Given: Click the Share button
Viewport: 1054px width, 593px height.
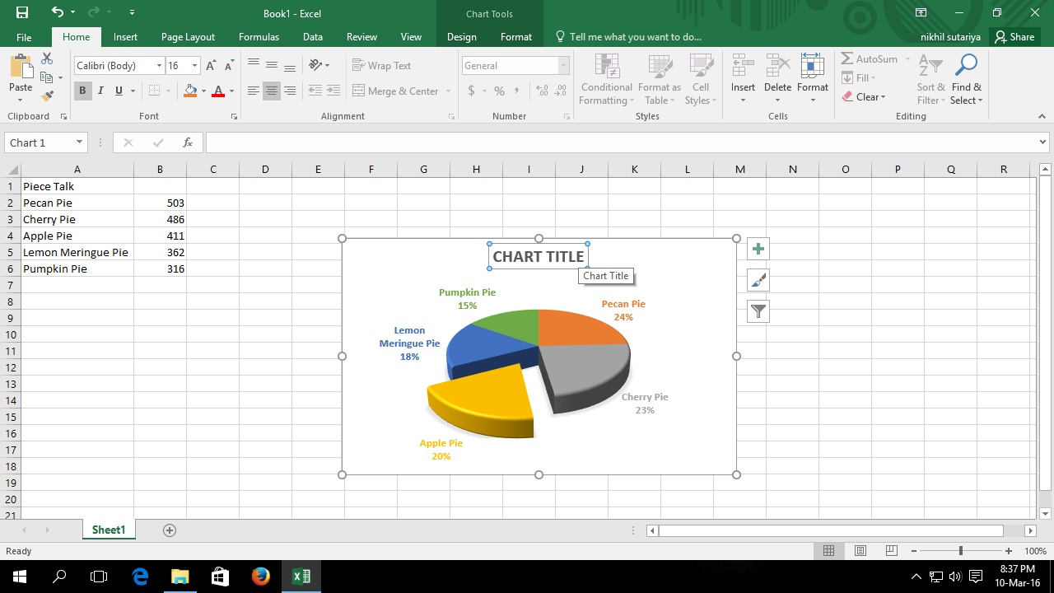Looking at the screenshot, I should [x=1014, y=37].
